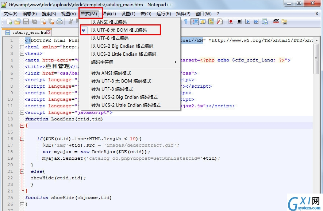Open the 窗口(W) menu
Screen dimensions: 323x211
point(204,14)
